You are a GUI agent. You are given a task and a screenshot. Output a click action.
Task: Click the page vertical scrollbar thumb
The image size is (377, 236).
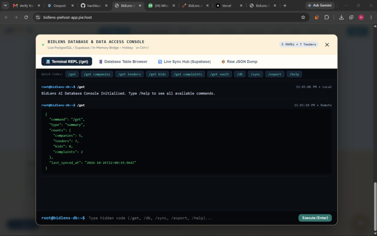tap(375, 207)
